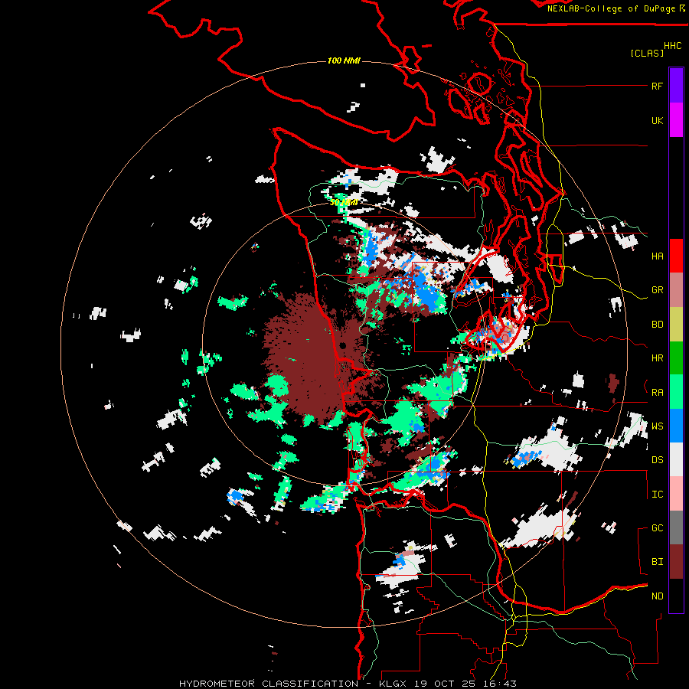The width and height of the screenshot is (689, 689).
Task: Select the pink IC legend swatch
Action: tap(676, 494)
